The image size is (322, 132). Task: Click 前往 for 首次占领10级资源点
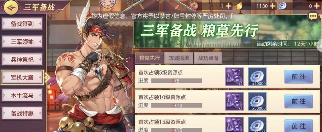click(298, 102)
